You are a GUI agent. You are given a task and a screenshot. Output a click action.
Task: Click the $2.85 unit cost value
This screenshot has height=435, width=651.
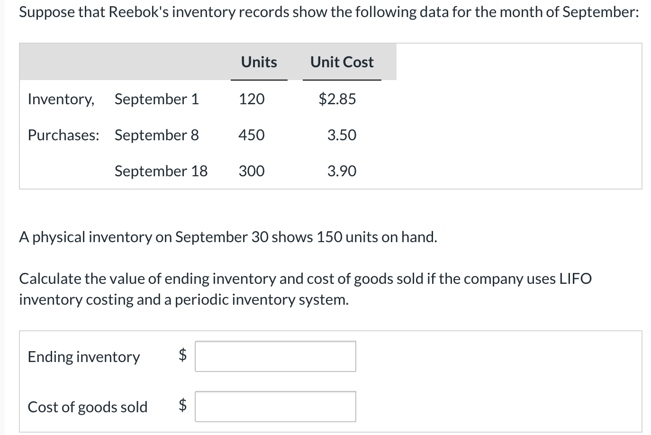pos(336,99)
